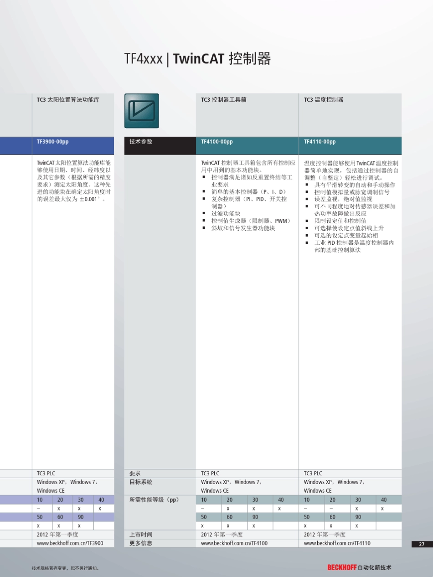The width and height of the screenshot is (433, 577).
Task: Click the bullet 斜坡和信号发生器功能块
Action: tap(243, 228)
